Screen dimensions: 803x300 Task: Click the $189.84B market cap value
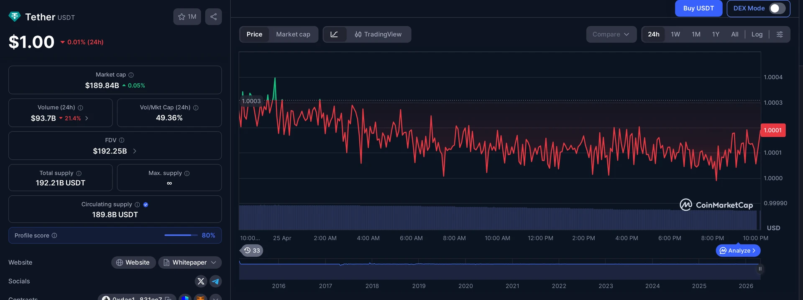(x=102, y=86)
